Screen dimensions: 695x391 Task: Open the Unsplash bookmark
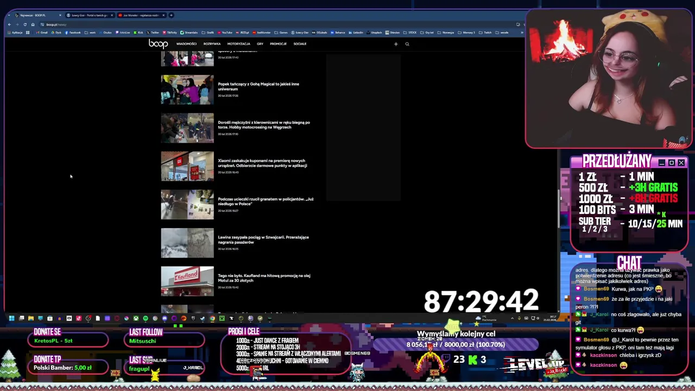click(374, 33)
